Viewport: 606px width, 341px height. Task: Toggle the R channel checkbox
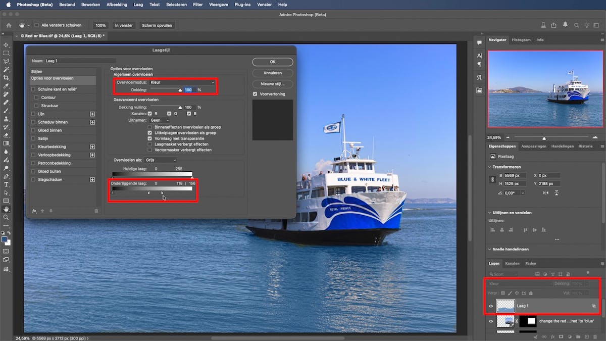coord(149,114)
